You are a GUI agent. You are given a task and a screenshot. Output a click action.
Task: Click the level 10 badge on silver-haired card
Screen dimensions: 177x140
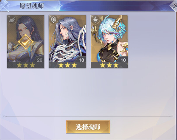click(x=81, y=60)
